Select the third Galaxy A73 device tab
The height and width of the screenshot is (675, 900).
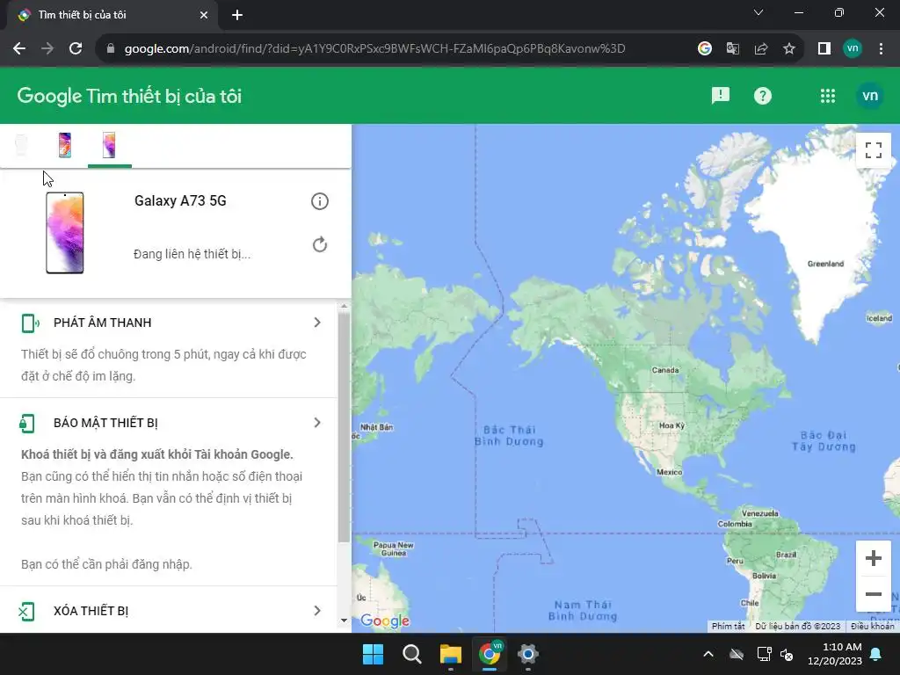(x=109, y=145)
